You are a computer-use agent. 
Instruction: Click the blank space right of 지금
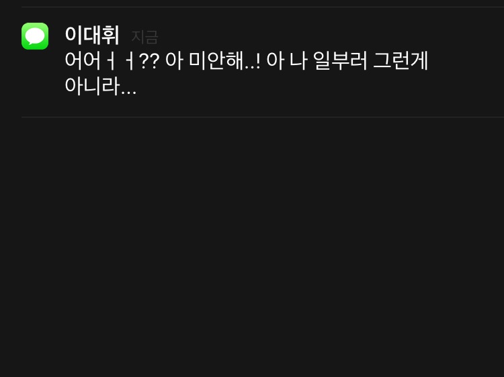tap(331, 36)
